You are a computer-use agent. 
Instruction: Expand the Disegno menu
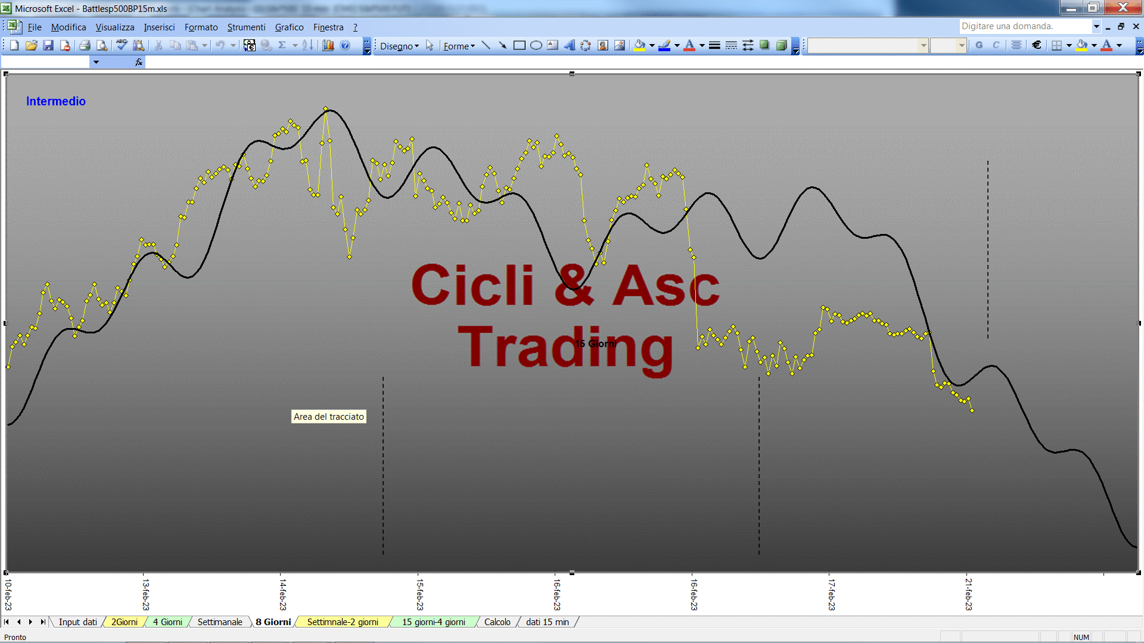pyautogui.click(x=399, y=46)
